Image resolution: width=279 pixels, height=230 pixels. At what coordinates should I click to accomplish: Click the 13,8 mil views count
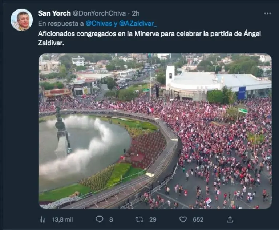62,219
